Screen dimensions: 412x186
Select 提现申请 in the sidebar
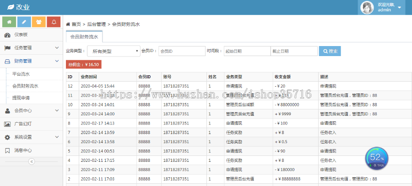(x=21, y=97)
